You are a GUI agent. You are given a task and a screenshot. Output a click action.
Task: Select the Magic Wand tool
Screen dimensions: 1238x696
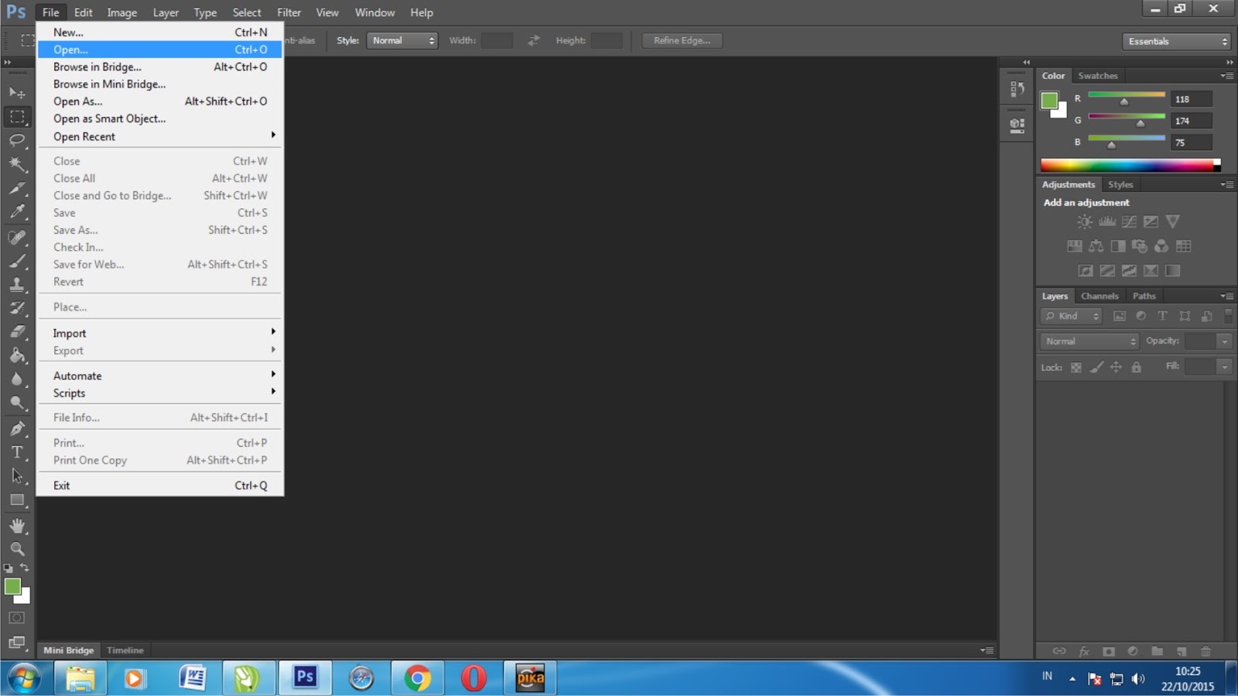click(x=17, y=164)
